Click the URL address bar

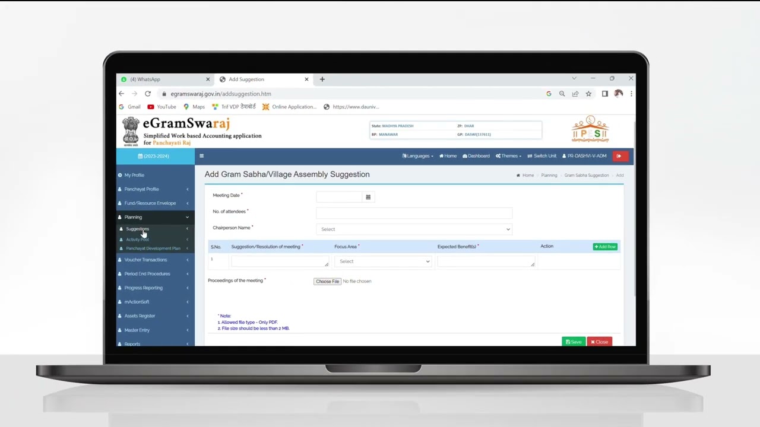tap(350, 94)
